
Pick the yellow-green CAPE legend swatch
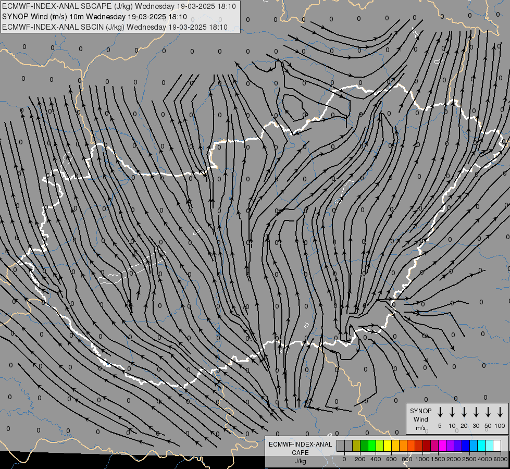click(x=380, y=446)
